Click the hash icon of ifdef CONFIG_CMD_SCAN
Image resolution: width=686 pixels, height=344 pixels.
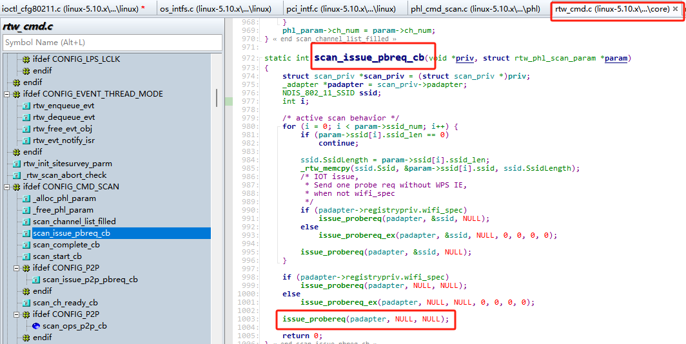point(16,187)
